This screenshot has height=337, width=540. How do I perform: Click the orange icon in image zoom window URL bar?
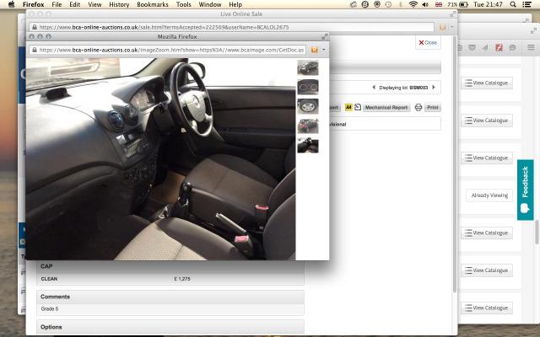point(314,50)
